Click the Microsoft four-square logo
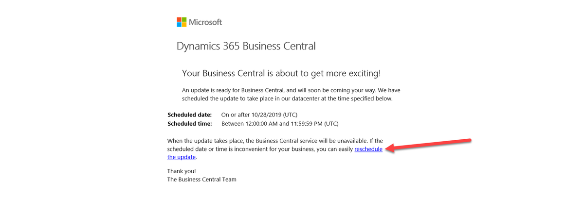This screenshot has height=197, width=584. pos(182,22)
